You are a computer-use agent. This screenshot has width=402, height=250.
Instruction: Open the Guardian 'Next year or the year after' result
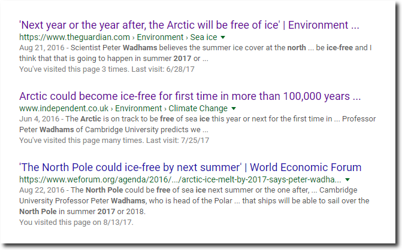click(189, 25)
